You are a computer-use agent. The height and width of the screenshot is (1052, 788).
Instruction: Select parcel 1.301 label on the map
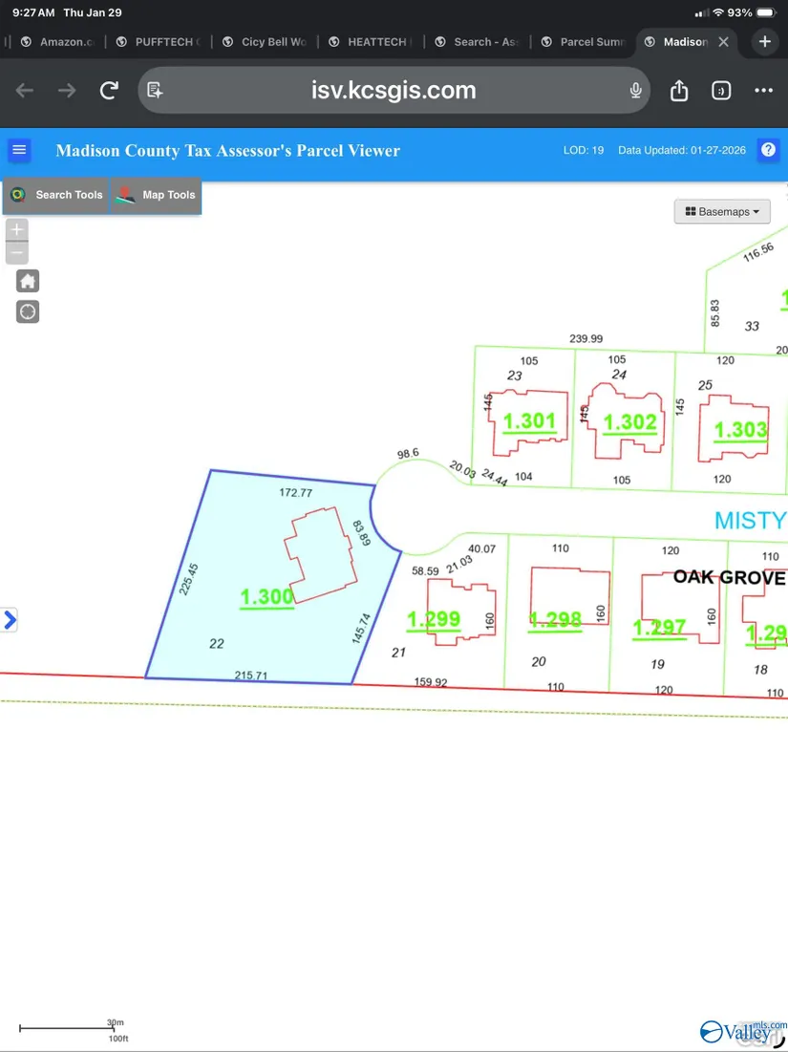(x=529, y=421)
